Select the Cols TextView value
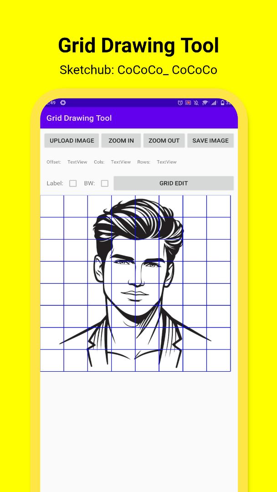This screenshot has height=492, width=277. point(121,162)
